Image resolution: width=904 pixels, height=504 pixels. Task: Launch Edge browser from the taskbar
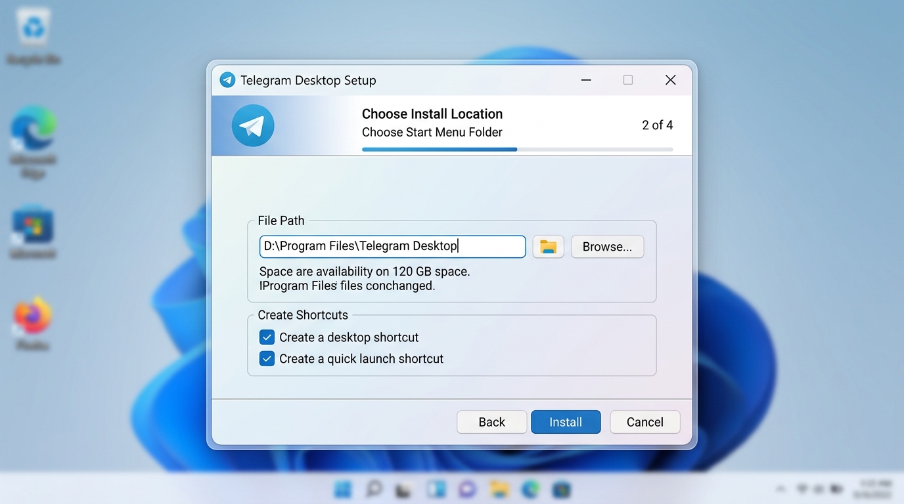click(530, 489)
